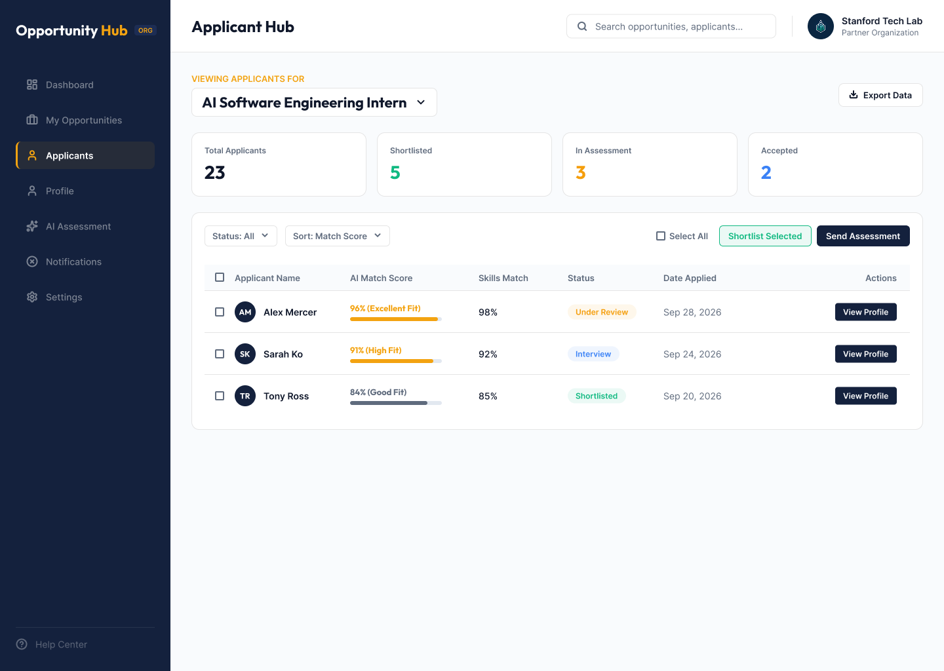Image resolution: width=944 pixels, height=671 pixels.
Task: Click the Settings gear icon
Action: (x=32, y=297)
